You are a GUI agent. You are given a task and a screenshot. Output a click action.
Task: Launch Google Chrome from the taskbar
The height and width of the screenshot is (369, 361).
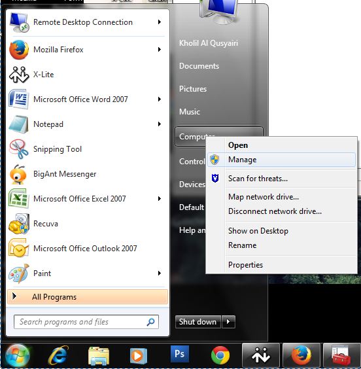pyautogui.click(x=220, y=355)
